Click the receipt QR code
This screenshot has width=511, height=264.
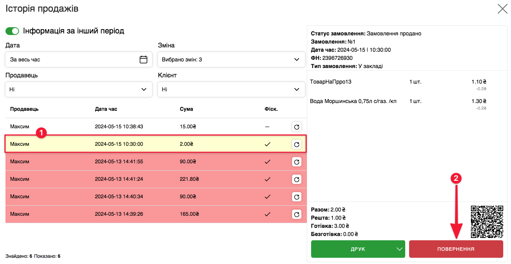click(486, 222)
